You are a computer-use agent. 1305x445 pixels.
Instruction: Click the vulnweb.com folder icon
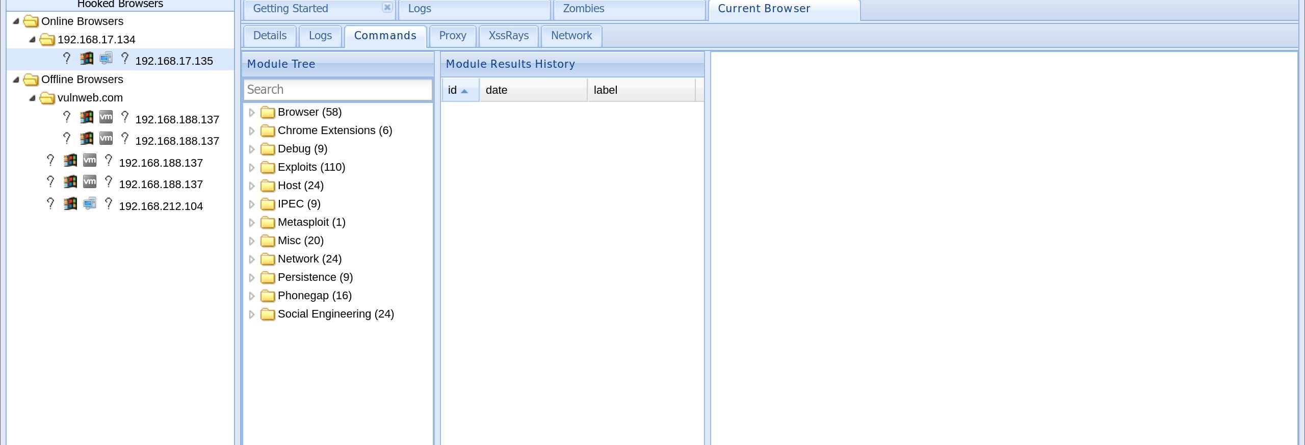coord(47,98)
